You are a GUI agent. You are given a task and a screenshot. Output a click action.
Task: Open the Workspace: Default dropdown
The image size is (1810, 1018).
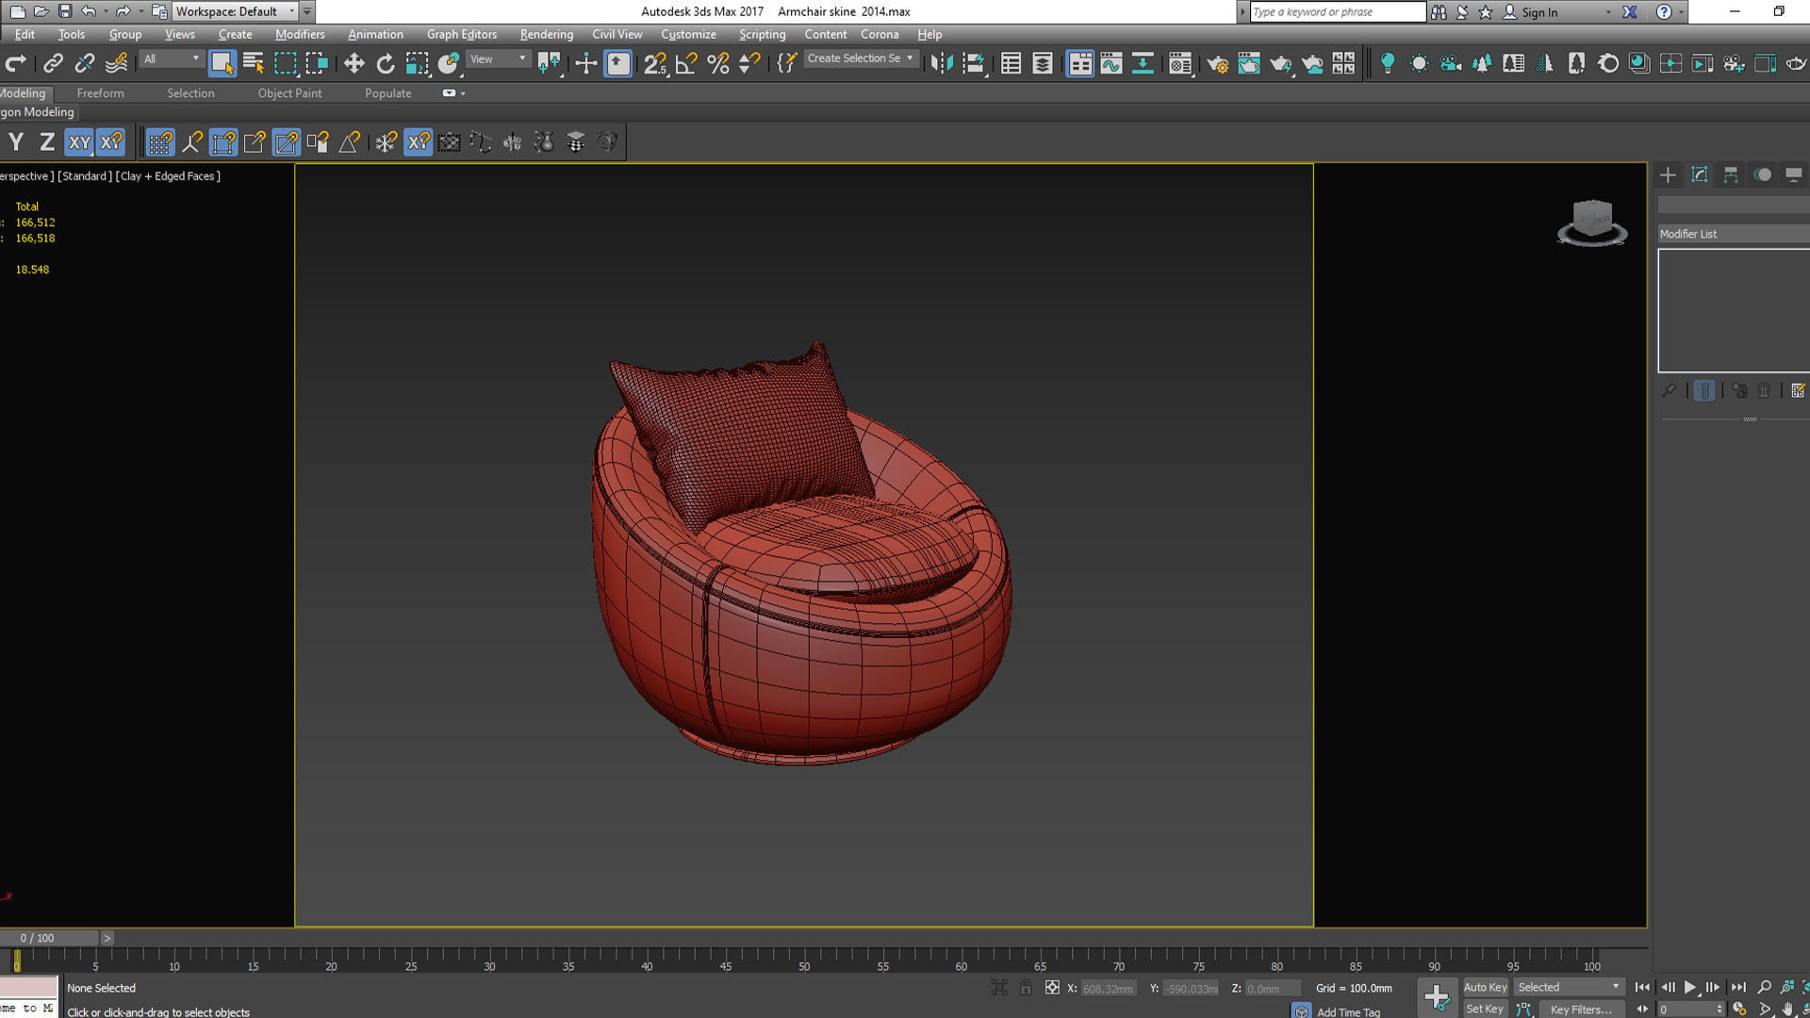(234, 11)
